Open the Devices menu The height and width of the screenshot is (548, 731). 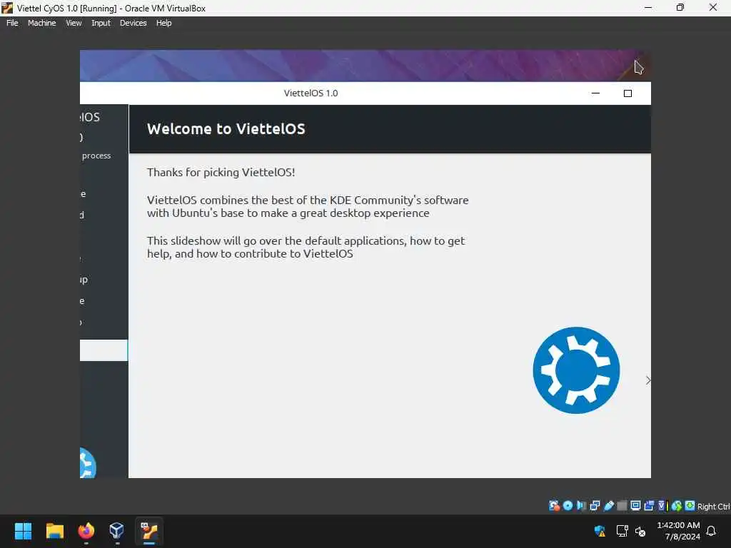pyautogui.click(x=133, y=23)
